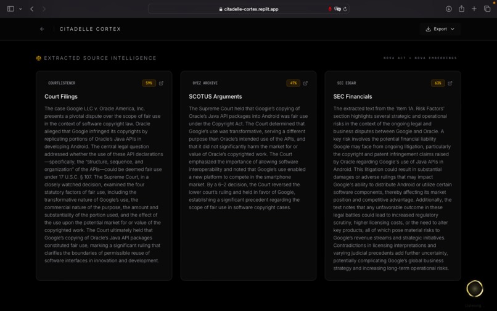This screenshot has width=497, height=311.
Task: Click the 59% badge on Court Filings
Action: (x=149, y=83)
